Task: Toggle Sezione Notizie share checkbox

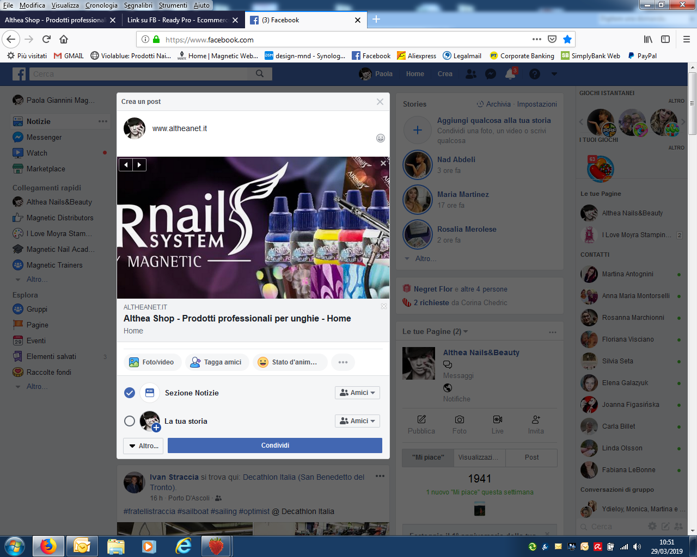Action: point(130,393)
